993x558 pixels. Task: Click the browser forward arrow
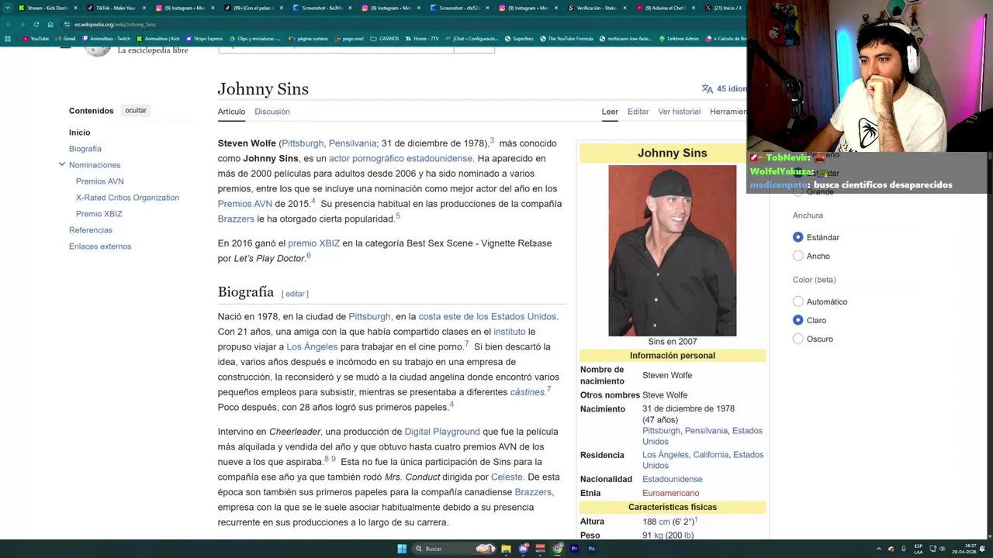click(22, 24)
